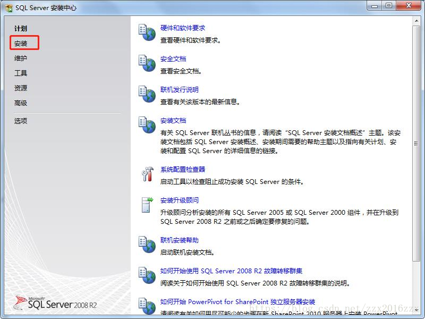Viewport: 425px width, 319px height.
Task: Click the text 查看安全文档。
Action: [181, 71]
